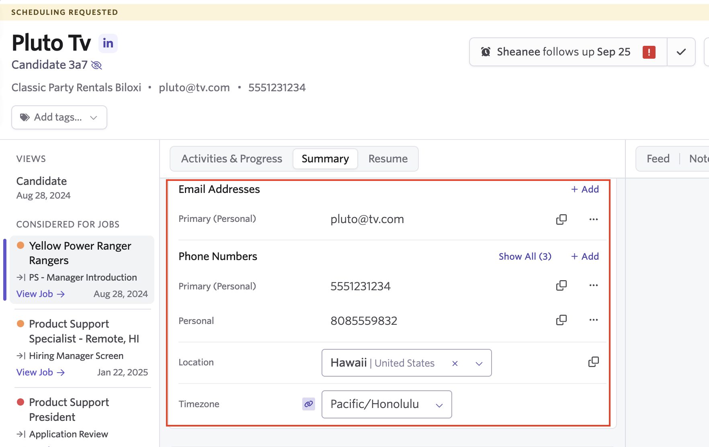Add a new email address
Screen dimensions: 709x447
585,189
